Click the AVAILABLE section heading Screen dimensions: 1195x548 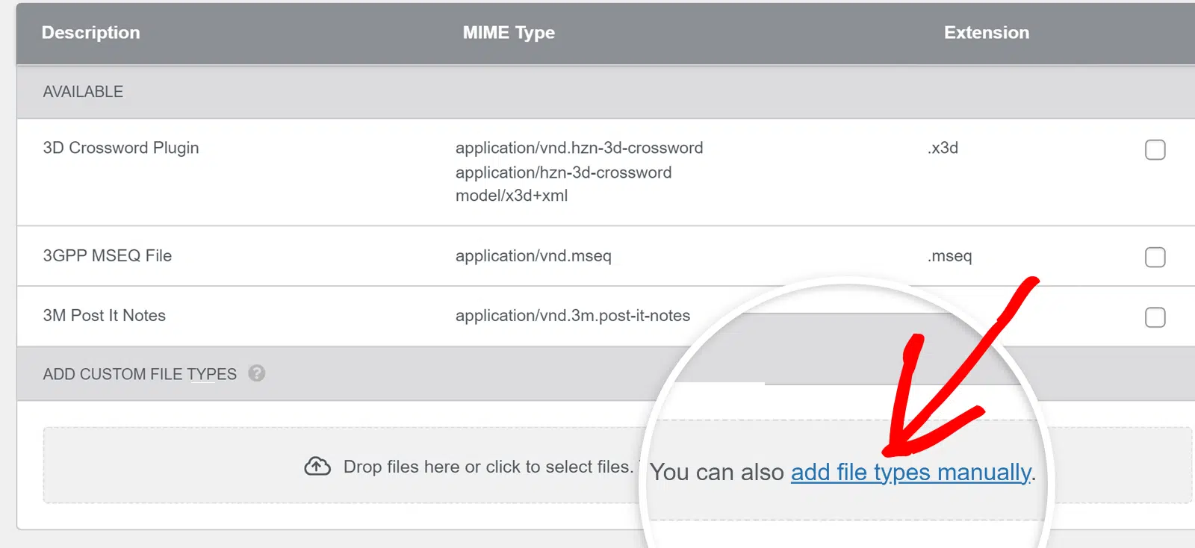click(x=83, y=92)
